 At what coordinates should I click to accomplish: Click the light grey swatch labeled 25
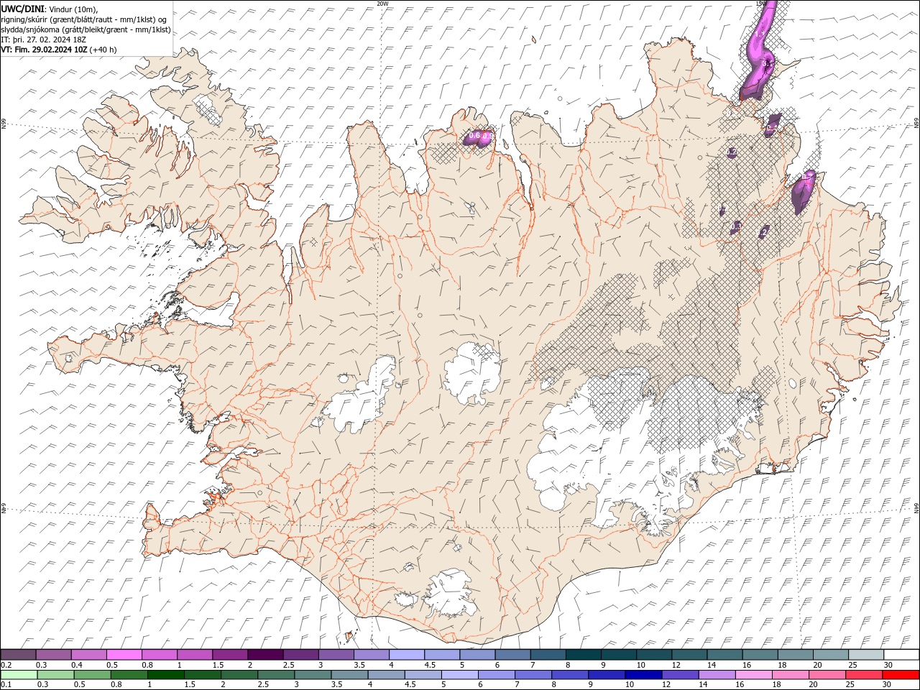point(866,655)
